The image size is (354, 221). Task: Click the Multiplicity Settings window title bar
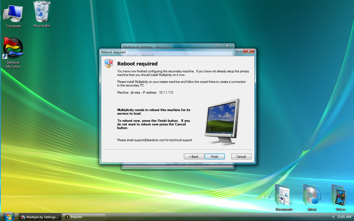(x=168, y=46)
